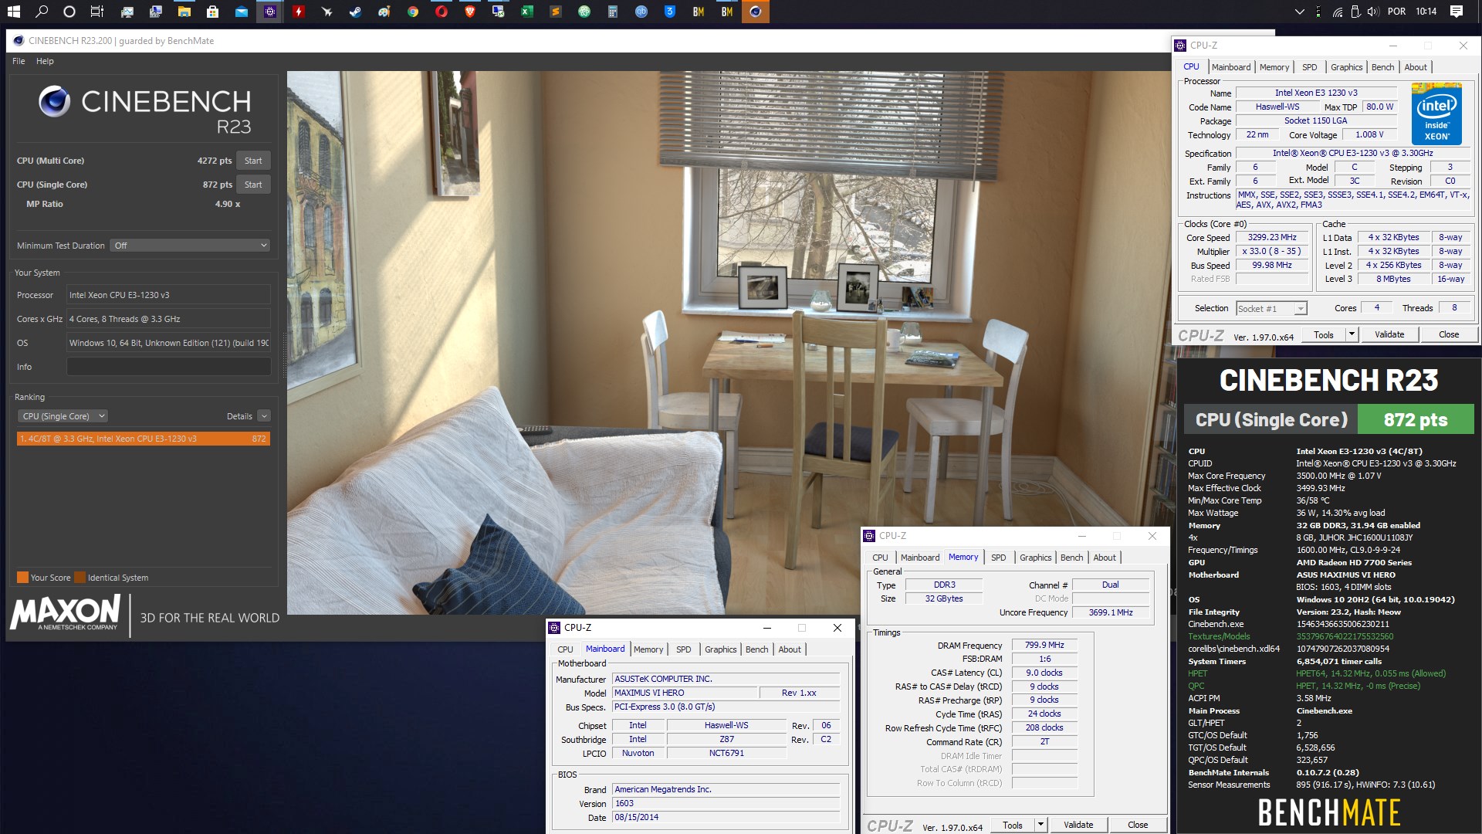Open Task View from the taskbar
1482x834 pixels.
(x=97, y=12)
